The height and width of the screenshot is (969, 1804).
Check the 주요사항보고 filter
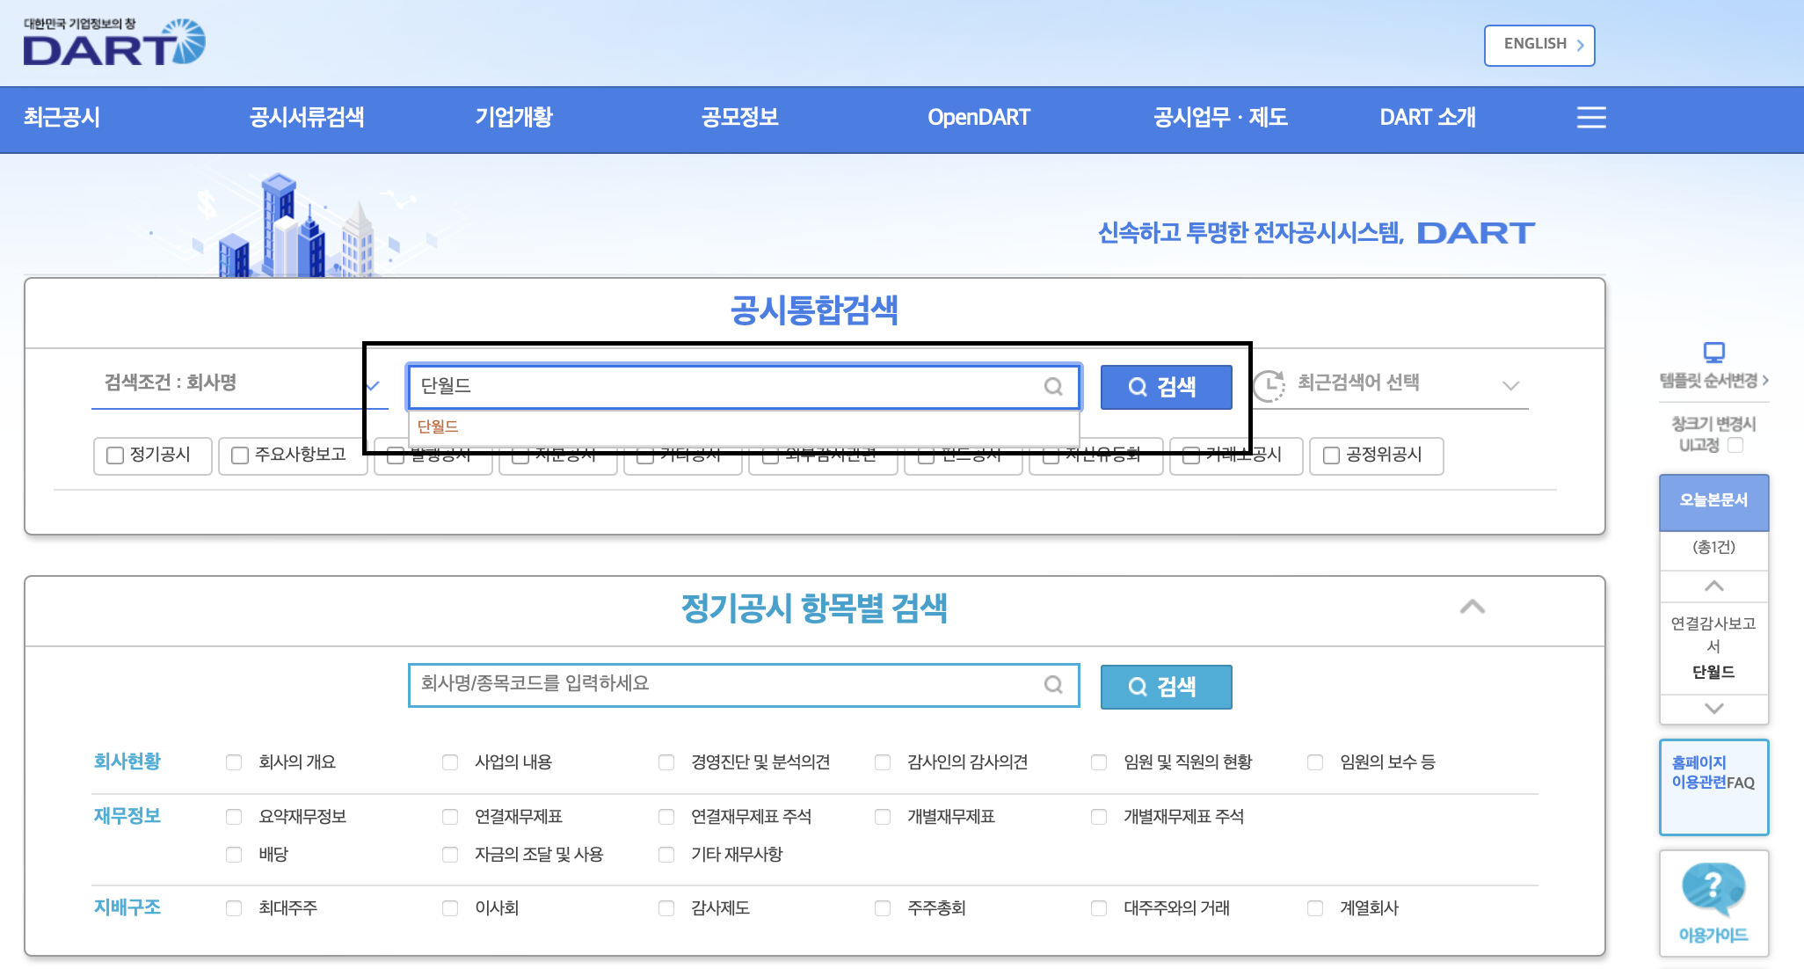click(x=238, y=455)
